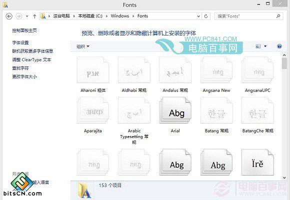This screenshot has height=200, width=290.
Task: Open 查找字符 link
Action: pos(20,68)
